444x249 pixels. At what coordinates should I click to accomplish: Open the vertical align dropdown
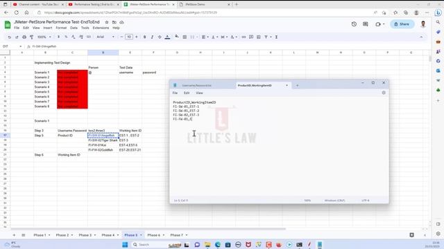point(214,37)
